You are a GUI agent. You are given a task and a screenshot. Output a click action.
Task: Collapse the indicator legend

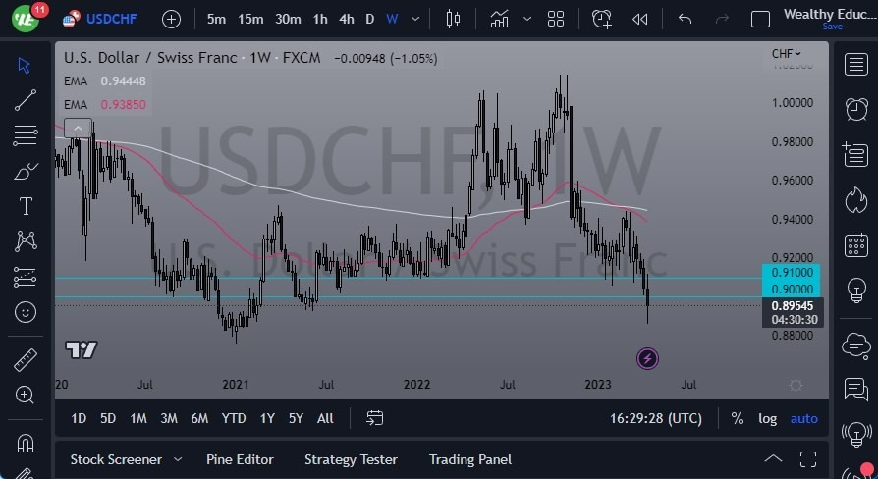(x=78, y=129)
